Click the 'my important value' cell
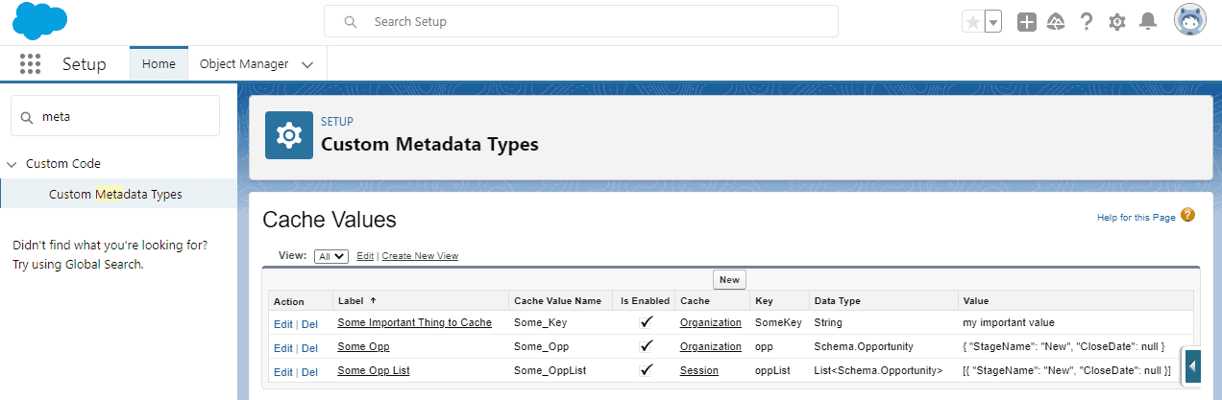 (1009, 322)
